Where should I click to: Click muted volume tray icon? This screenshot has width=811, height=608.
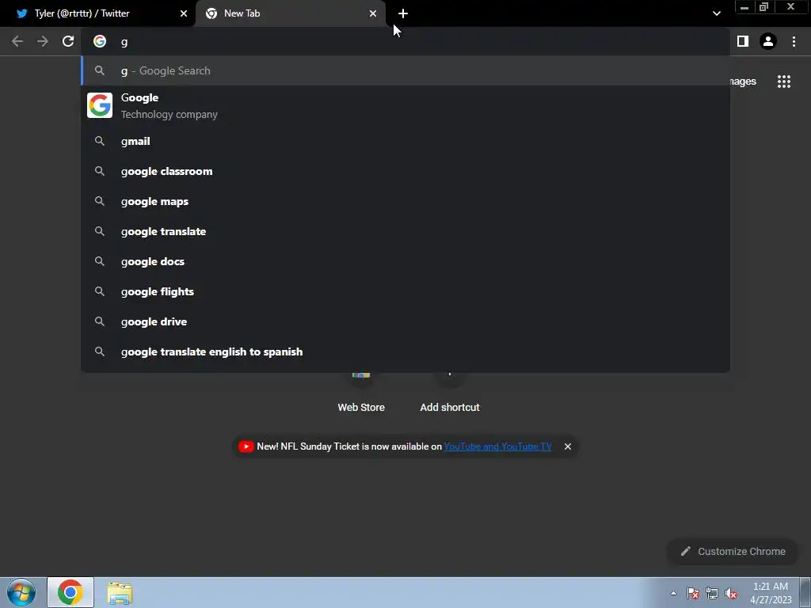731,593
